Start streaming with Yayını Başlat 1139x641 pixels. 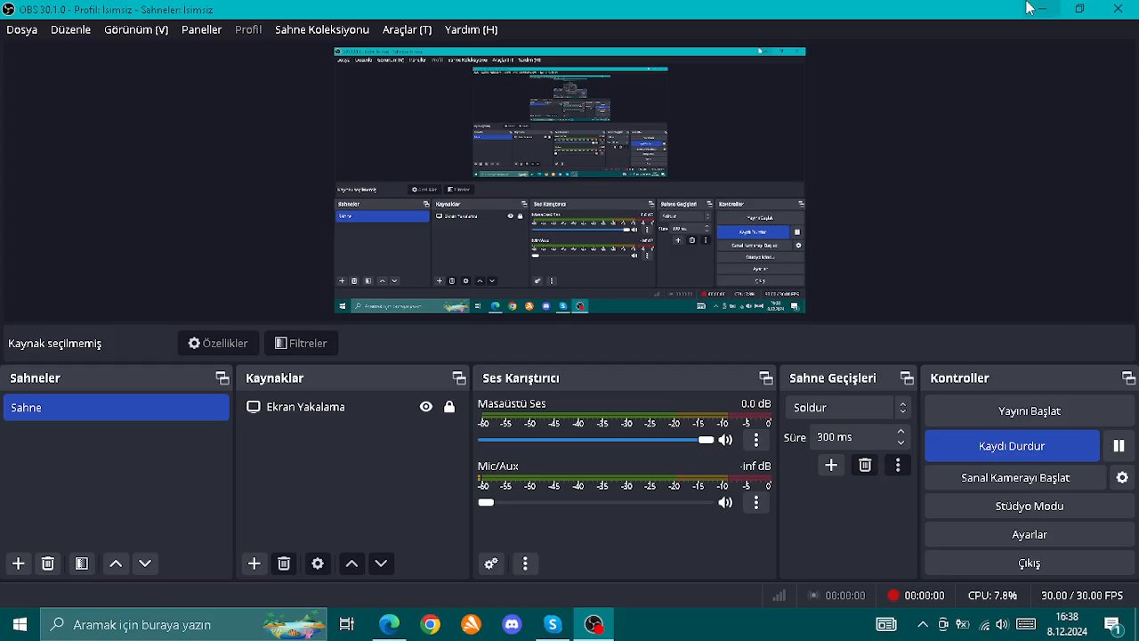(1029, 410)
